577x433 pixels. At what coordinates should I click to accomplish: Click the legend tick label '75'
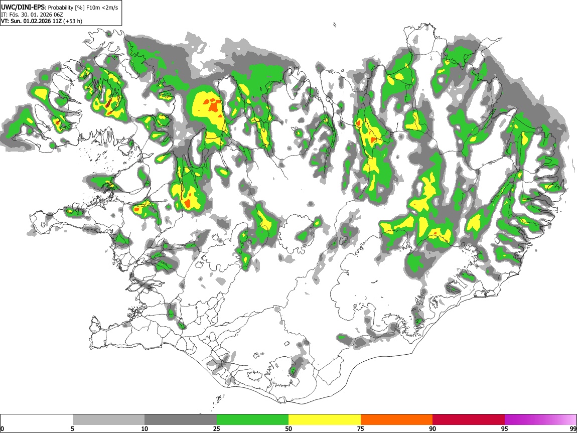click(361, 428)
